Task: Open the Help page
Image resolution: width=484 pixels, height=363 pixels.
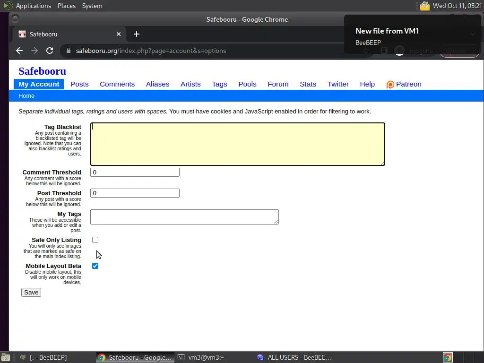Action: (x=367, y=84)
